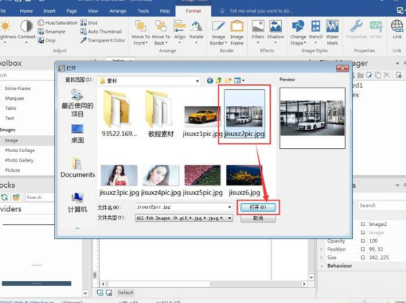Viewport: 406px width, 303px height.
Task: Go to 桌面 (Desktop) in places bar
Action: coord(77,134)
